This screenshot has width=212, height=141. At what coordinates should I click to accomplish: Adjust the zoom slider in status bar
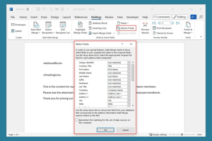pos(182,135)
